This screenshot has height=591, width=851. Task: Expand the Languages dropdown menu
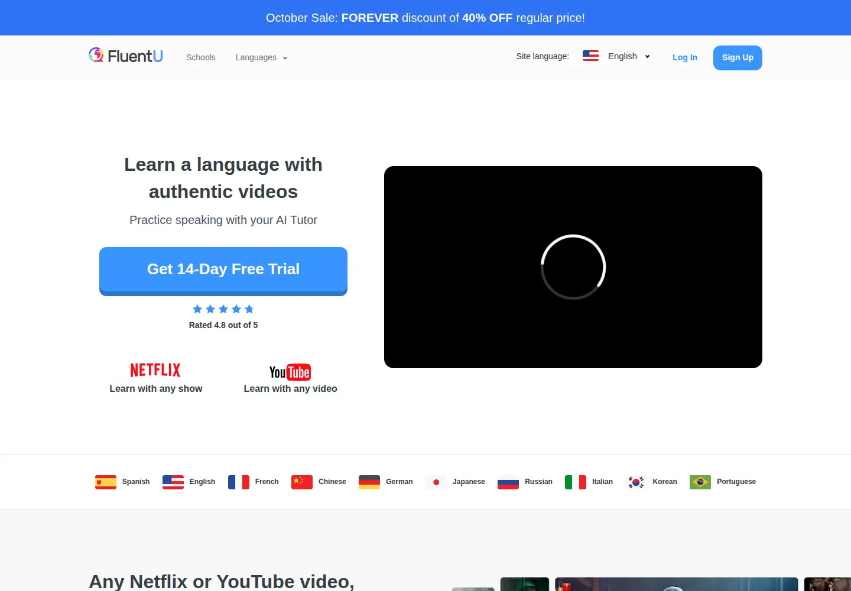(x=261, y=57)
